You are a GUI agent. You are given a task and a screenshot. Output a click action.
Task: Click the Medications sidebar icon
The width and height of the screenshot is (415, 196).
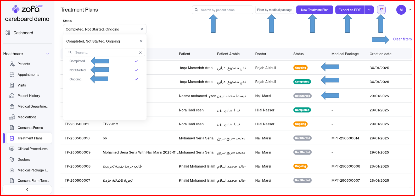[12, 117]
